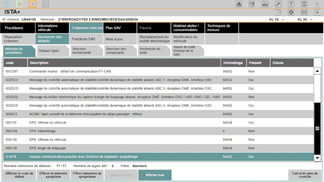Select fault row 002DCD ASC 3
The image size is (324, 182).
point(158,89)
